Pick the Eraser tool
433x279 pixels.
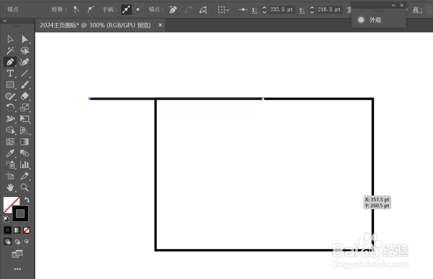click(25, 96)
